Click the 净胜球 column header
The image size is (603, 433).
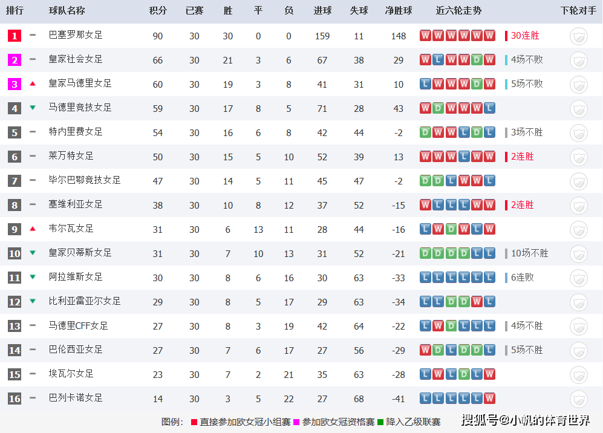[x=399, y=10]
